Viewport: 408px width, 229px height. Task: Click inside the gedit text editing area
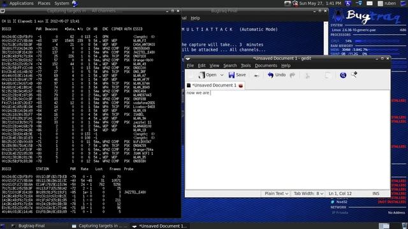click(x=288, y=140)
